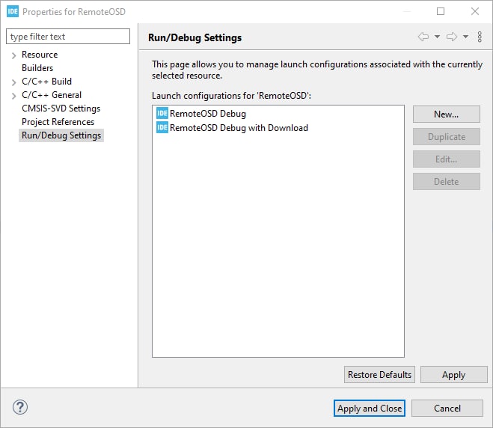Click the RemoteOSD Debug with Download icon
Image resolution: width=493 pixels, height=428 pixels.
162,127
